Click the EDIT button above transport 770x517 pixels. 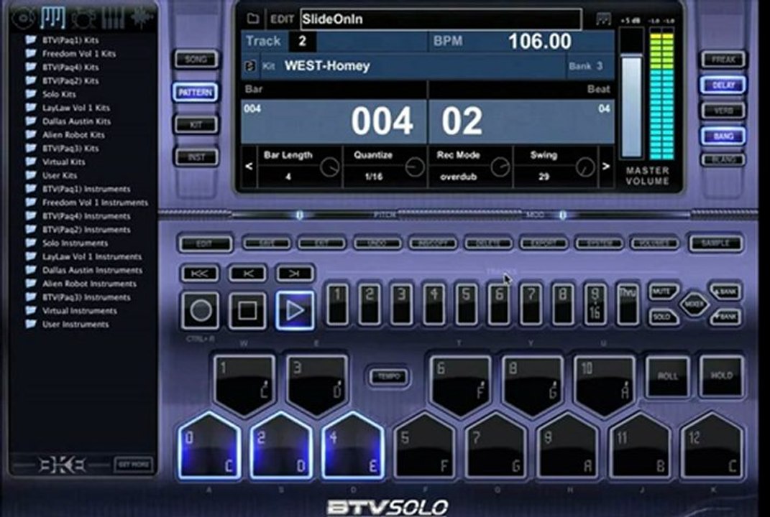tap(205, 243)
